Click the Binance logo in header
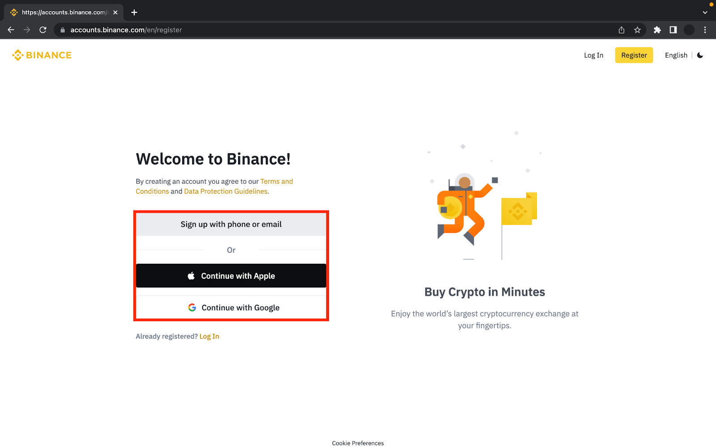716x447 pixels. point(42,55)
